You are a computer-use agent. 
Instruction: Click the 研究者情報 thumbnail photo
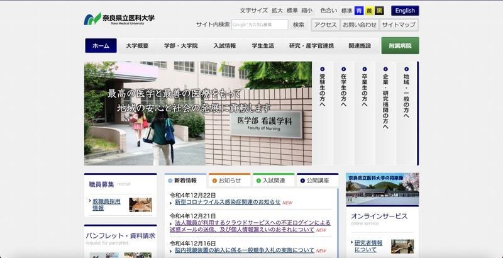403,245
